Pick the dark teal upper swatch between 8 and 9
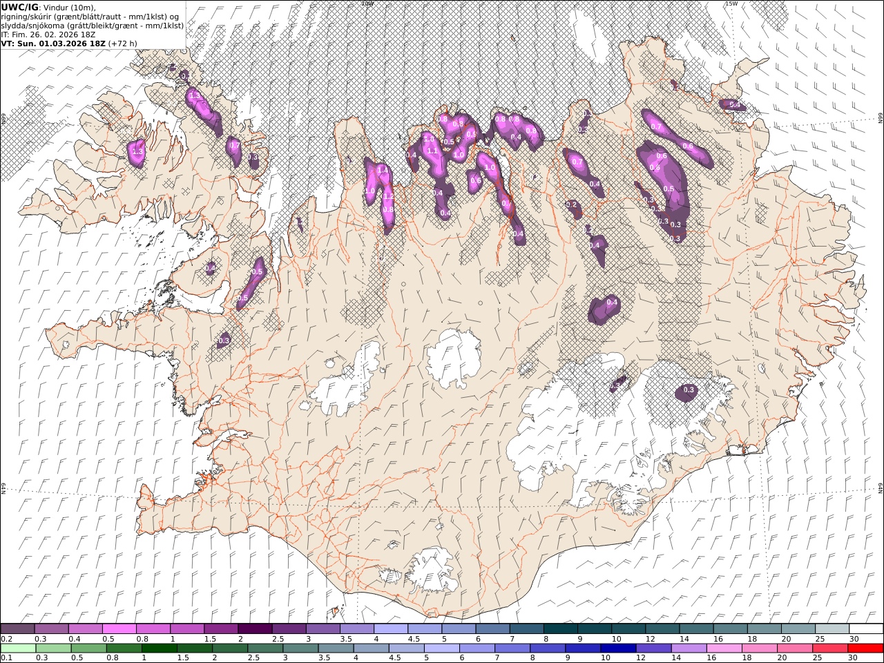Viewport: 884px width, 663px height. pos(559,628)
